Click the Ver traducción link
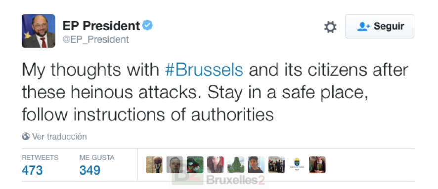Screen dimensions: 438x189 click(59, 137)
